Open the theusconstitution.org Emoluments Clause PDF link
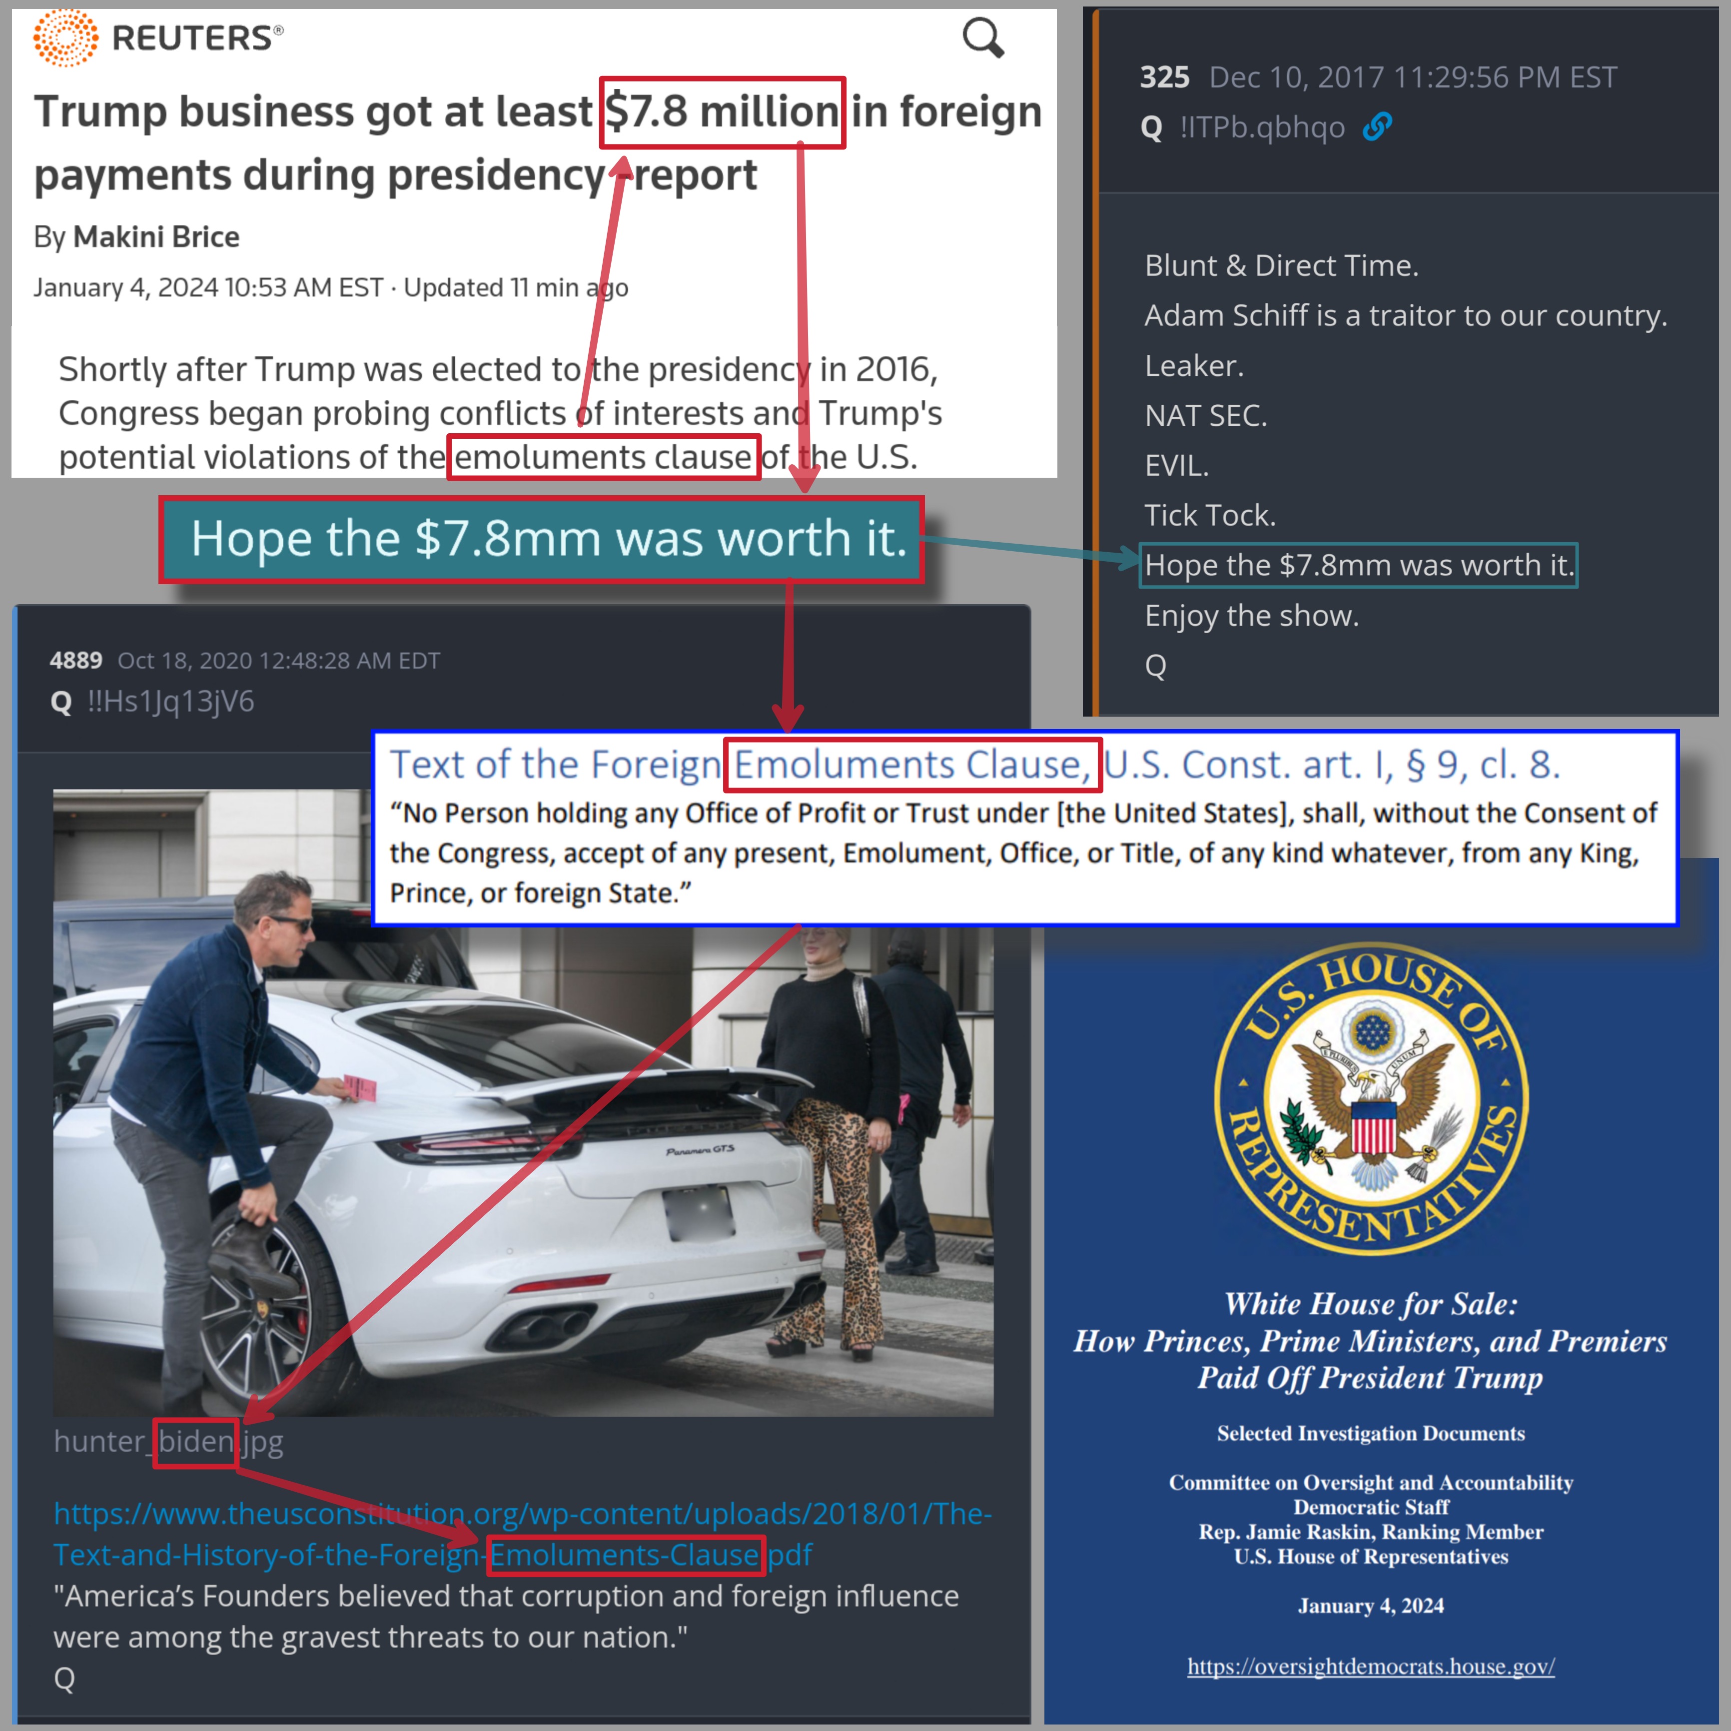This screenshot has width=1731, height=1731. pos(522,1533)
